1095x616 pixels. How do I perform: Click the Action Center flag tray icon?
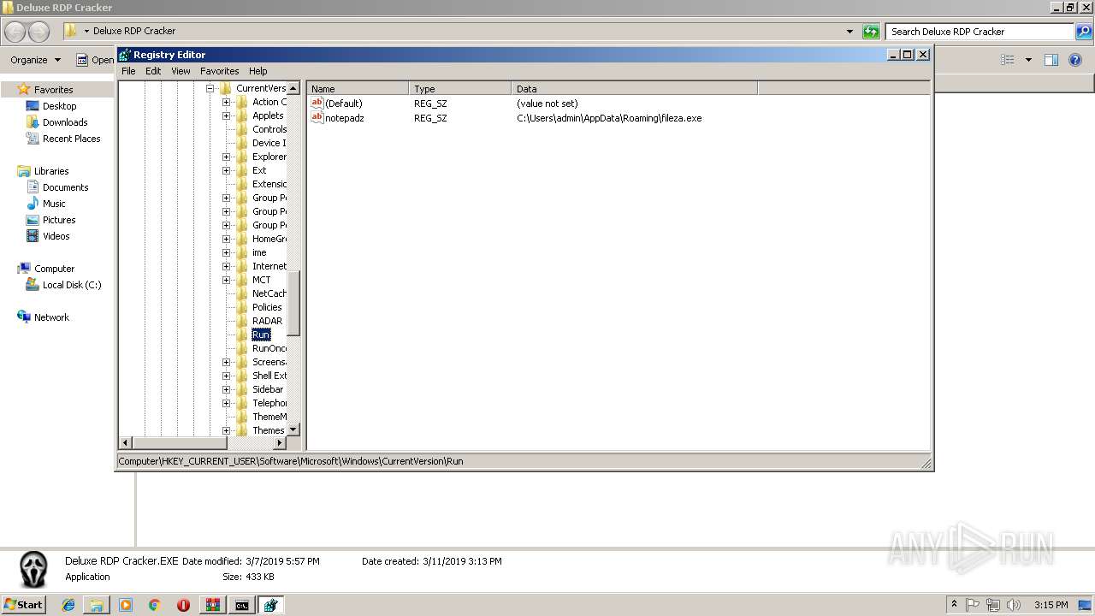pos(974,605)
